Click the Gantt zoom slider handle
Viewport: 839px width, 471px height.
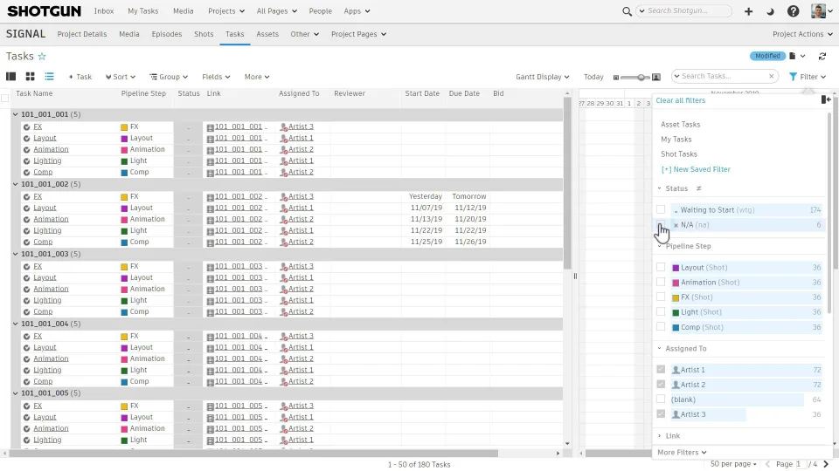point(641,78)
